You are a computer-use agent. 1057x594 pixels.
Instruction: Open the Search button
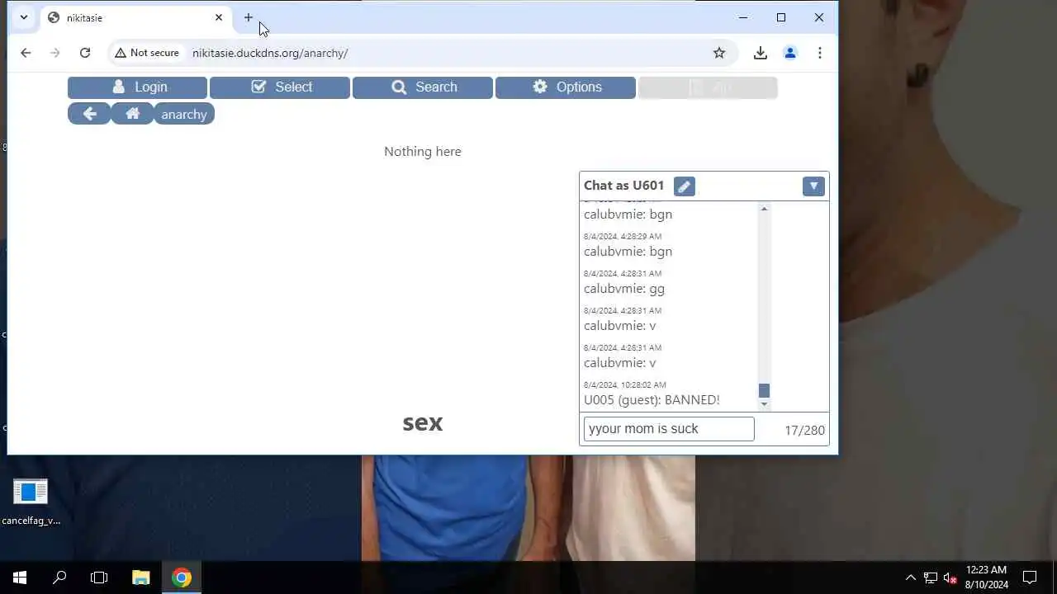click(x=423, y=87)
